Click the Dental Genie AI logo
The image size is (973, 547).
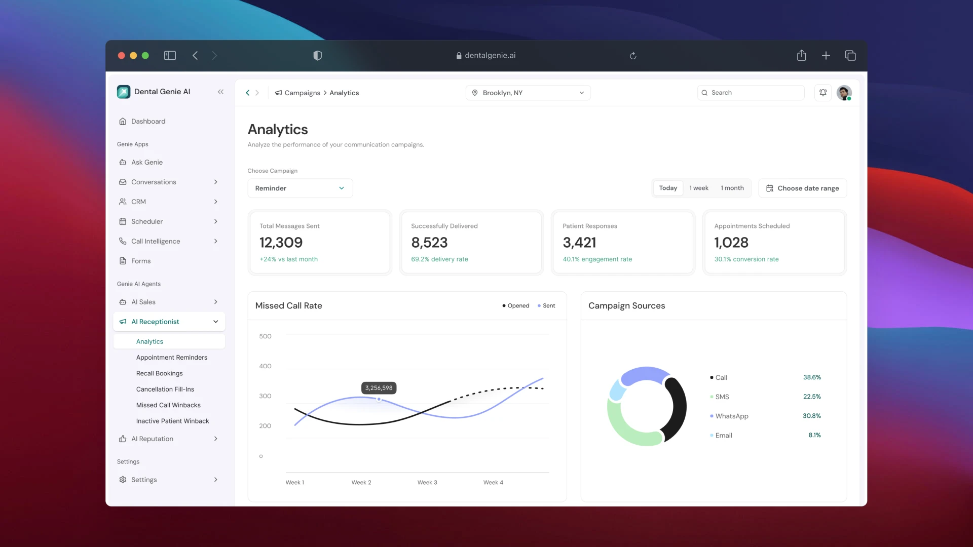tap(124, 92)
